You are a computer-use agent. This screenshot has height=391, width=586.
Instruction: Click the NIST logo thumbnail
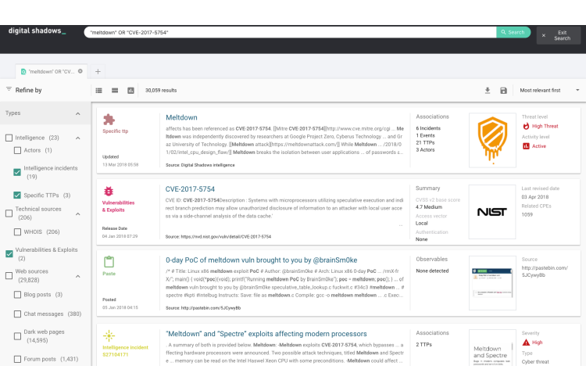coord(492,211)
